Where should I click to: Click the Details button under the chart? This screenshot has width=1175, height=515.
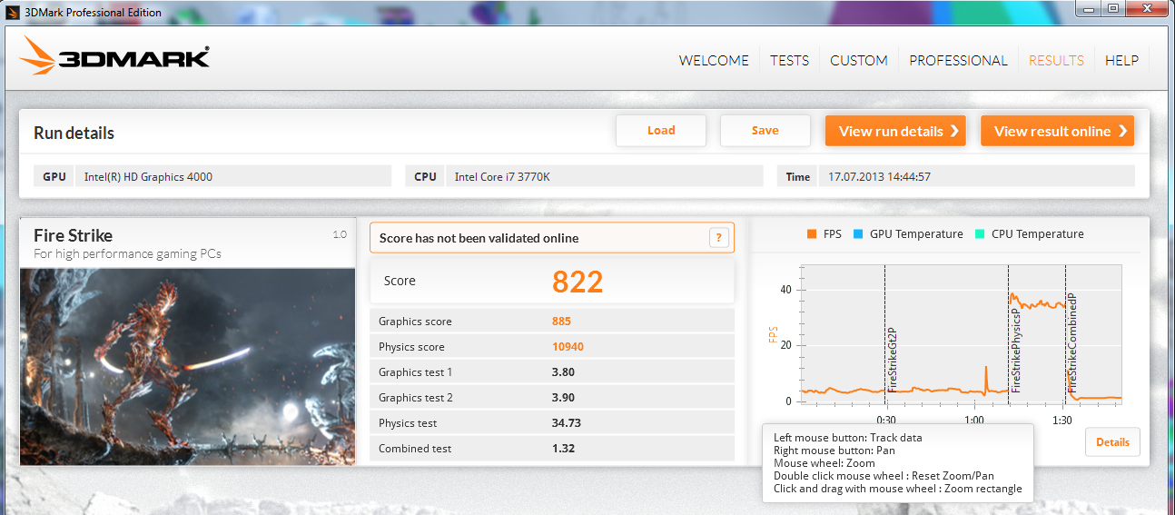point(1112,442)
